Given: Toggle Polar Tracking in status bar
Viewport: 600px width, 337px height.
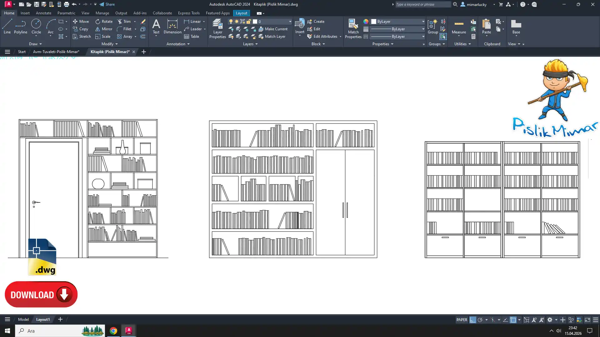Looking at the screenshot, I should pos(480,320).
